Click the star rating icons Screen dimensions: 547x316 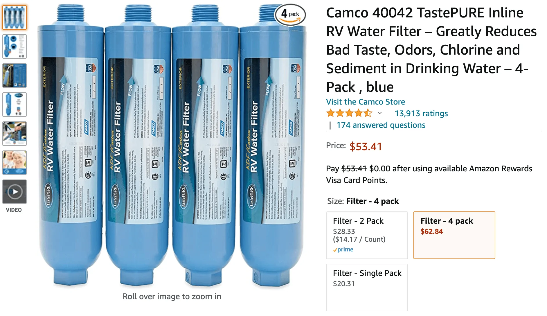pyautogui.click(x=349, y=113)
